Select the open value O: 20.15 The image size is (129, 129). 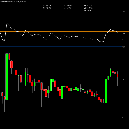click(47, 6)
